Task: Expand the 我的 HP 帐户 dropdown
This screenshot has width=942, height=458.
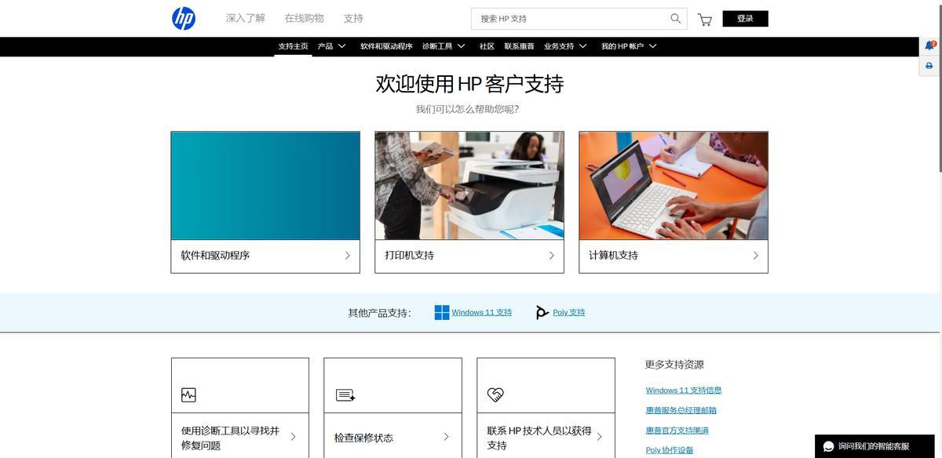Action: (x=629, y=46)
